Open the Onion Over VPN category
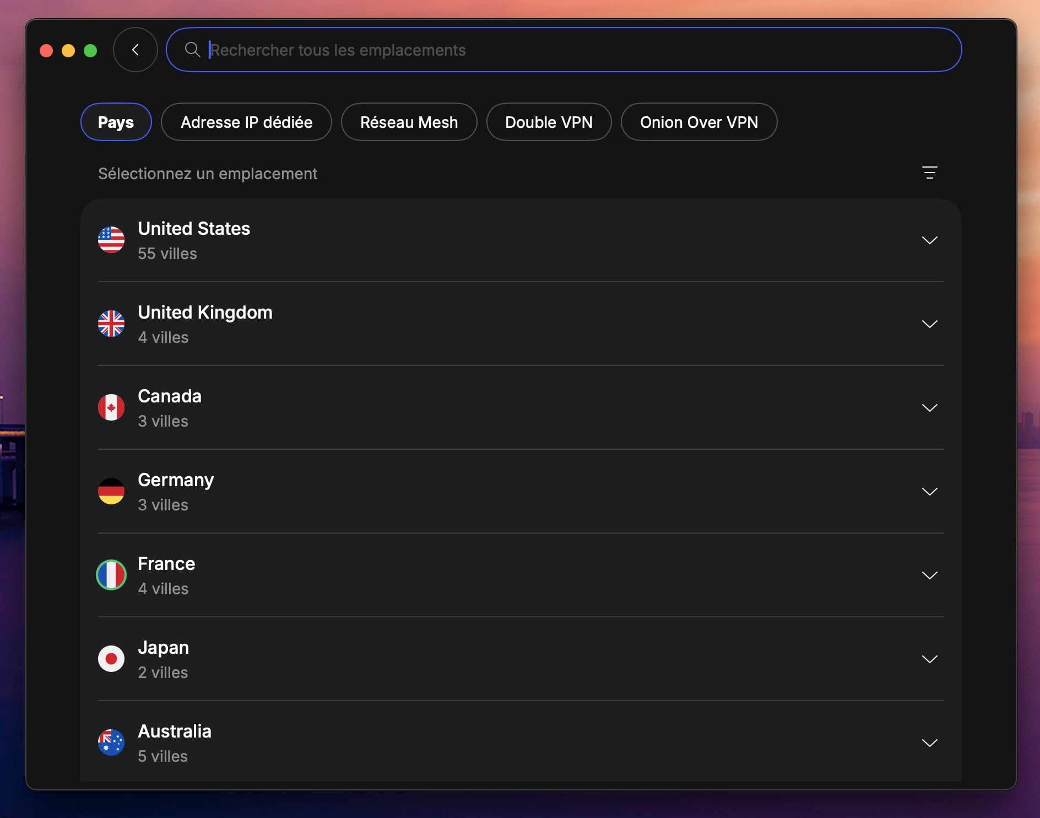Viewport: 1040px width, 818px height. coord(699,122)
